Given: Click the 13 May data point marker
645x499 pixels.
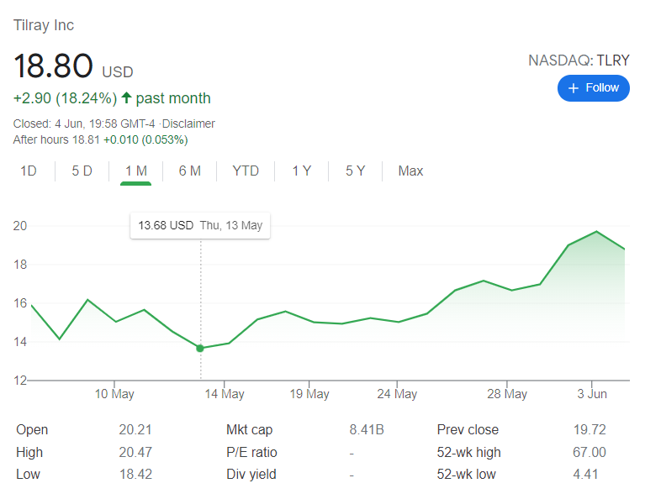Looking at the screenshot, I should coord(200,349).
